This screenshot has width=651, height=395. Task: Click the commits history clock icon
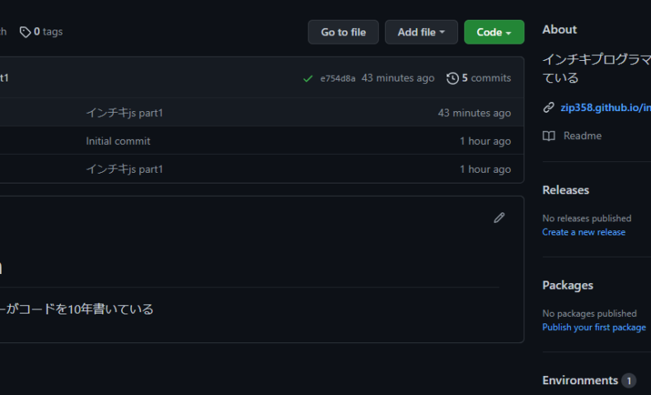tap(452, 78)
